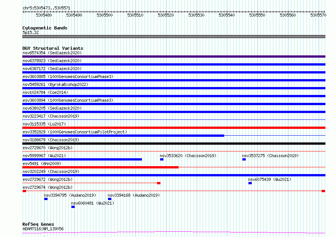Open the DGV Structural Variants track heading

click(x=52, y=48)
